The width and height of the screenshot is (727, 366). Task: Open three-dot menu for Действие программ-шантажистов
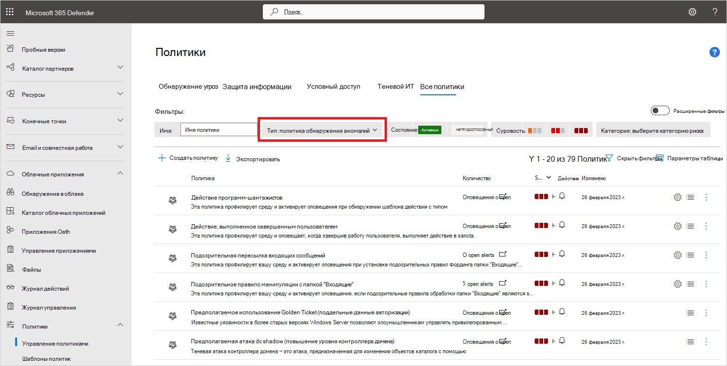click(706, 197)
